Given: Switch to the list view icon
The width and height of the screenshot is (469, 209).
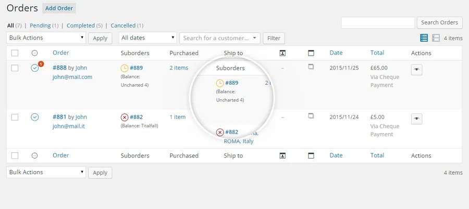Looking at the screenshot, I should coord(424,38).
